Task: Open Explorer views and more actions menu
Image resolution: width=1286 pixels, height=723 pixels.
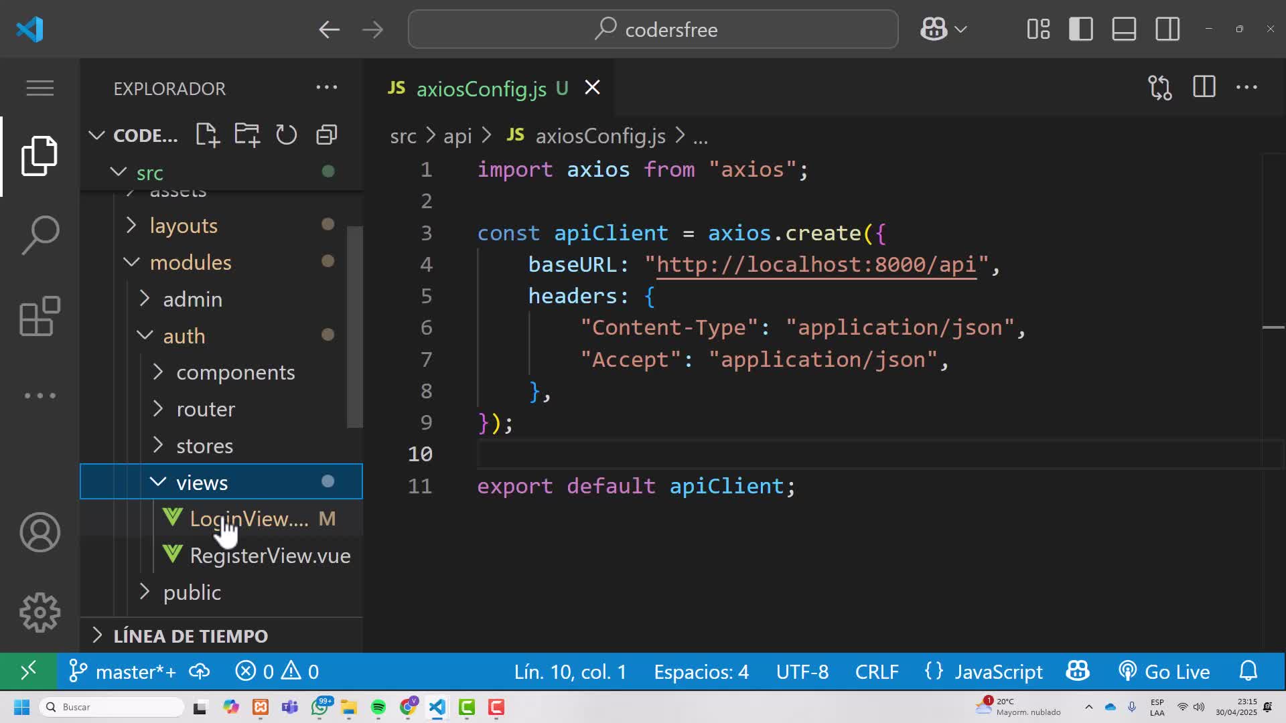Action: [x=327, y=88]
